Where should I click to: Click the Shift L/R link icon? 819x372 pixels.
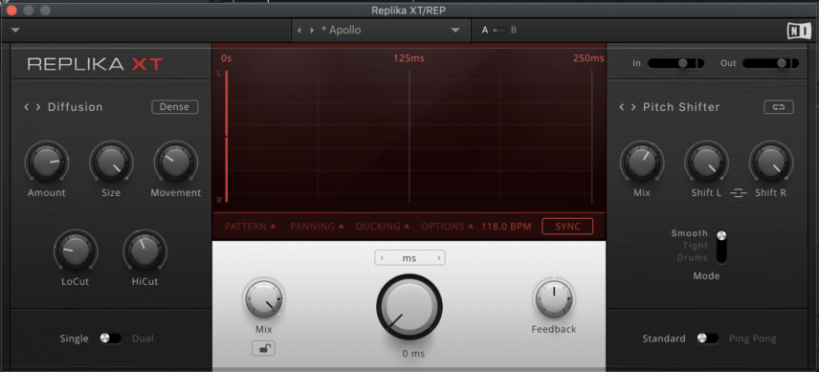pyautogui.click(x=738, y=193)
